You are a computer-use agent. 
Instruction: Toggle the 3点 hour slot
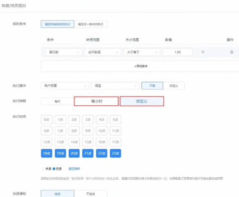(88, 120)
